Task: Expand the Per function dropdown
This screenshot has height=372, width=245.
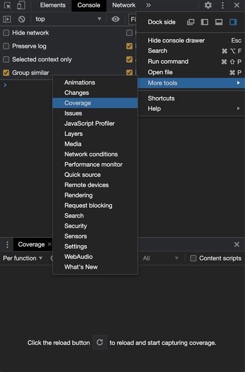Action: (23, 258)
